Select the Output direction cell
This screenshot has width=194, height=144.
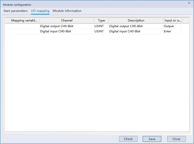pos(169,26)
